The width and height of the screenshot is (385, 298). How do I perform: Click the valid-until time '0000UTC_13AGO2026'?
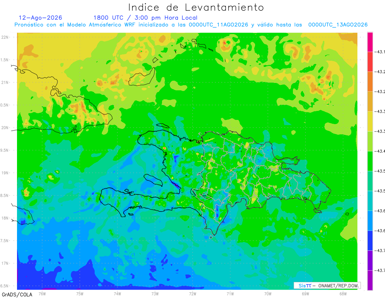click(x=338, y=25)
